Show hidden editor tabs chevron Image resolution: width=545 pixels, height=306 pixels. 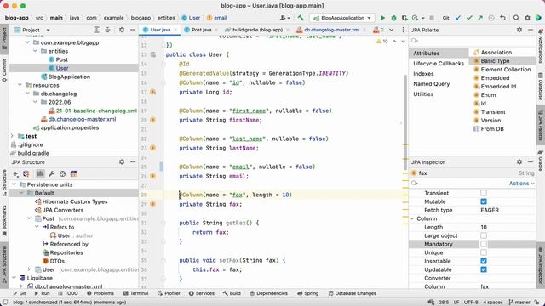[x=392, y=30]
